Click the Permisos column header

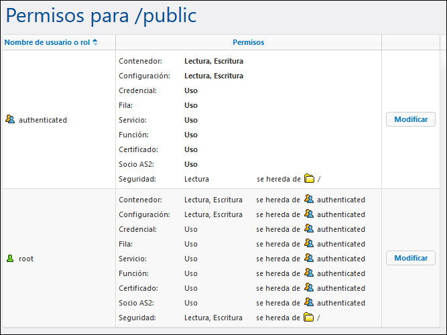pos(249,42)
